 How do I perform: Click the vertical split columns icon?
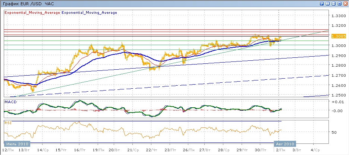(x=327, y=3)
